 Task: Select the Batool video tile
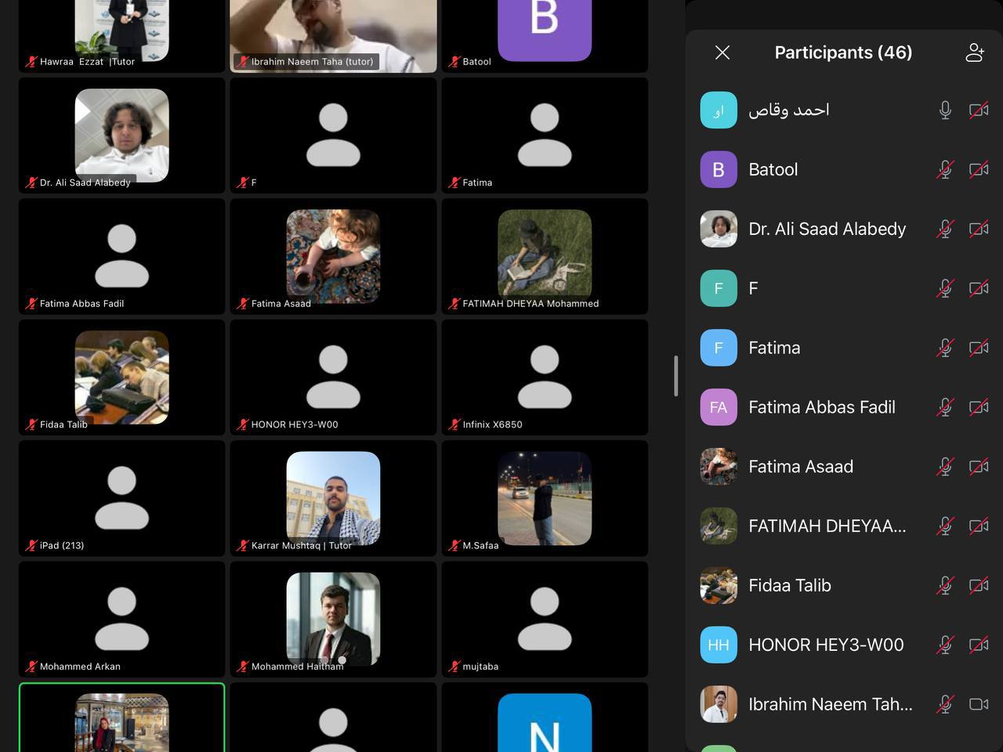pyautogui.click(x=545, y=36)
